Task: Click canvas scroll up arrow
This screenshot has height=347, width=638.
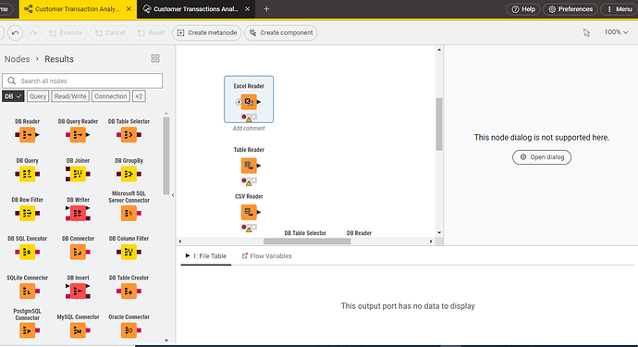Action: [439, 50]
